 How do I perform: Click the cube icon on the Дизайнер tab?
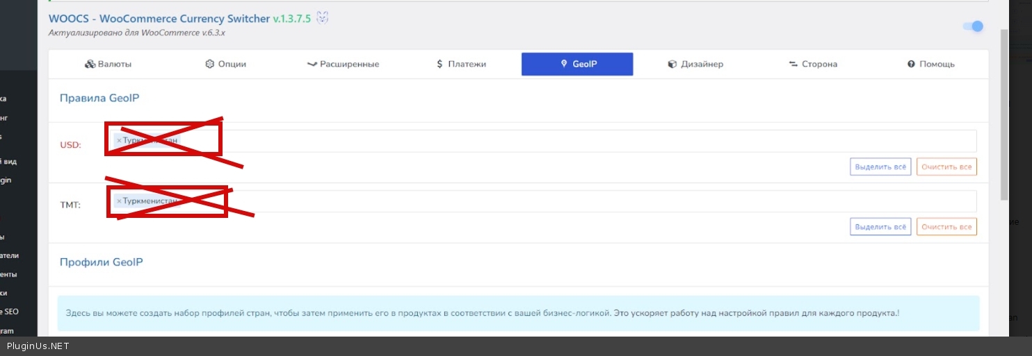point(672,64)
